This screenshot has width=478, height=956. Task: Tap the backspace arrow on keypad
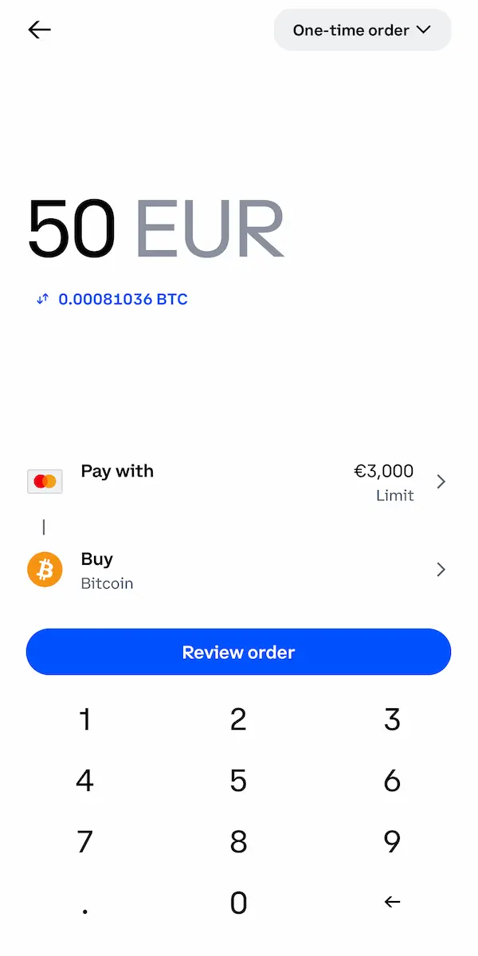[392, 902]
